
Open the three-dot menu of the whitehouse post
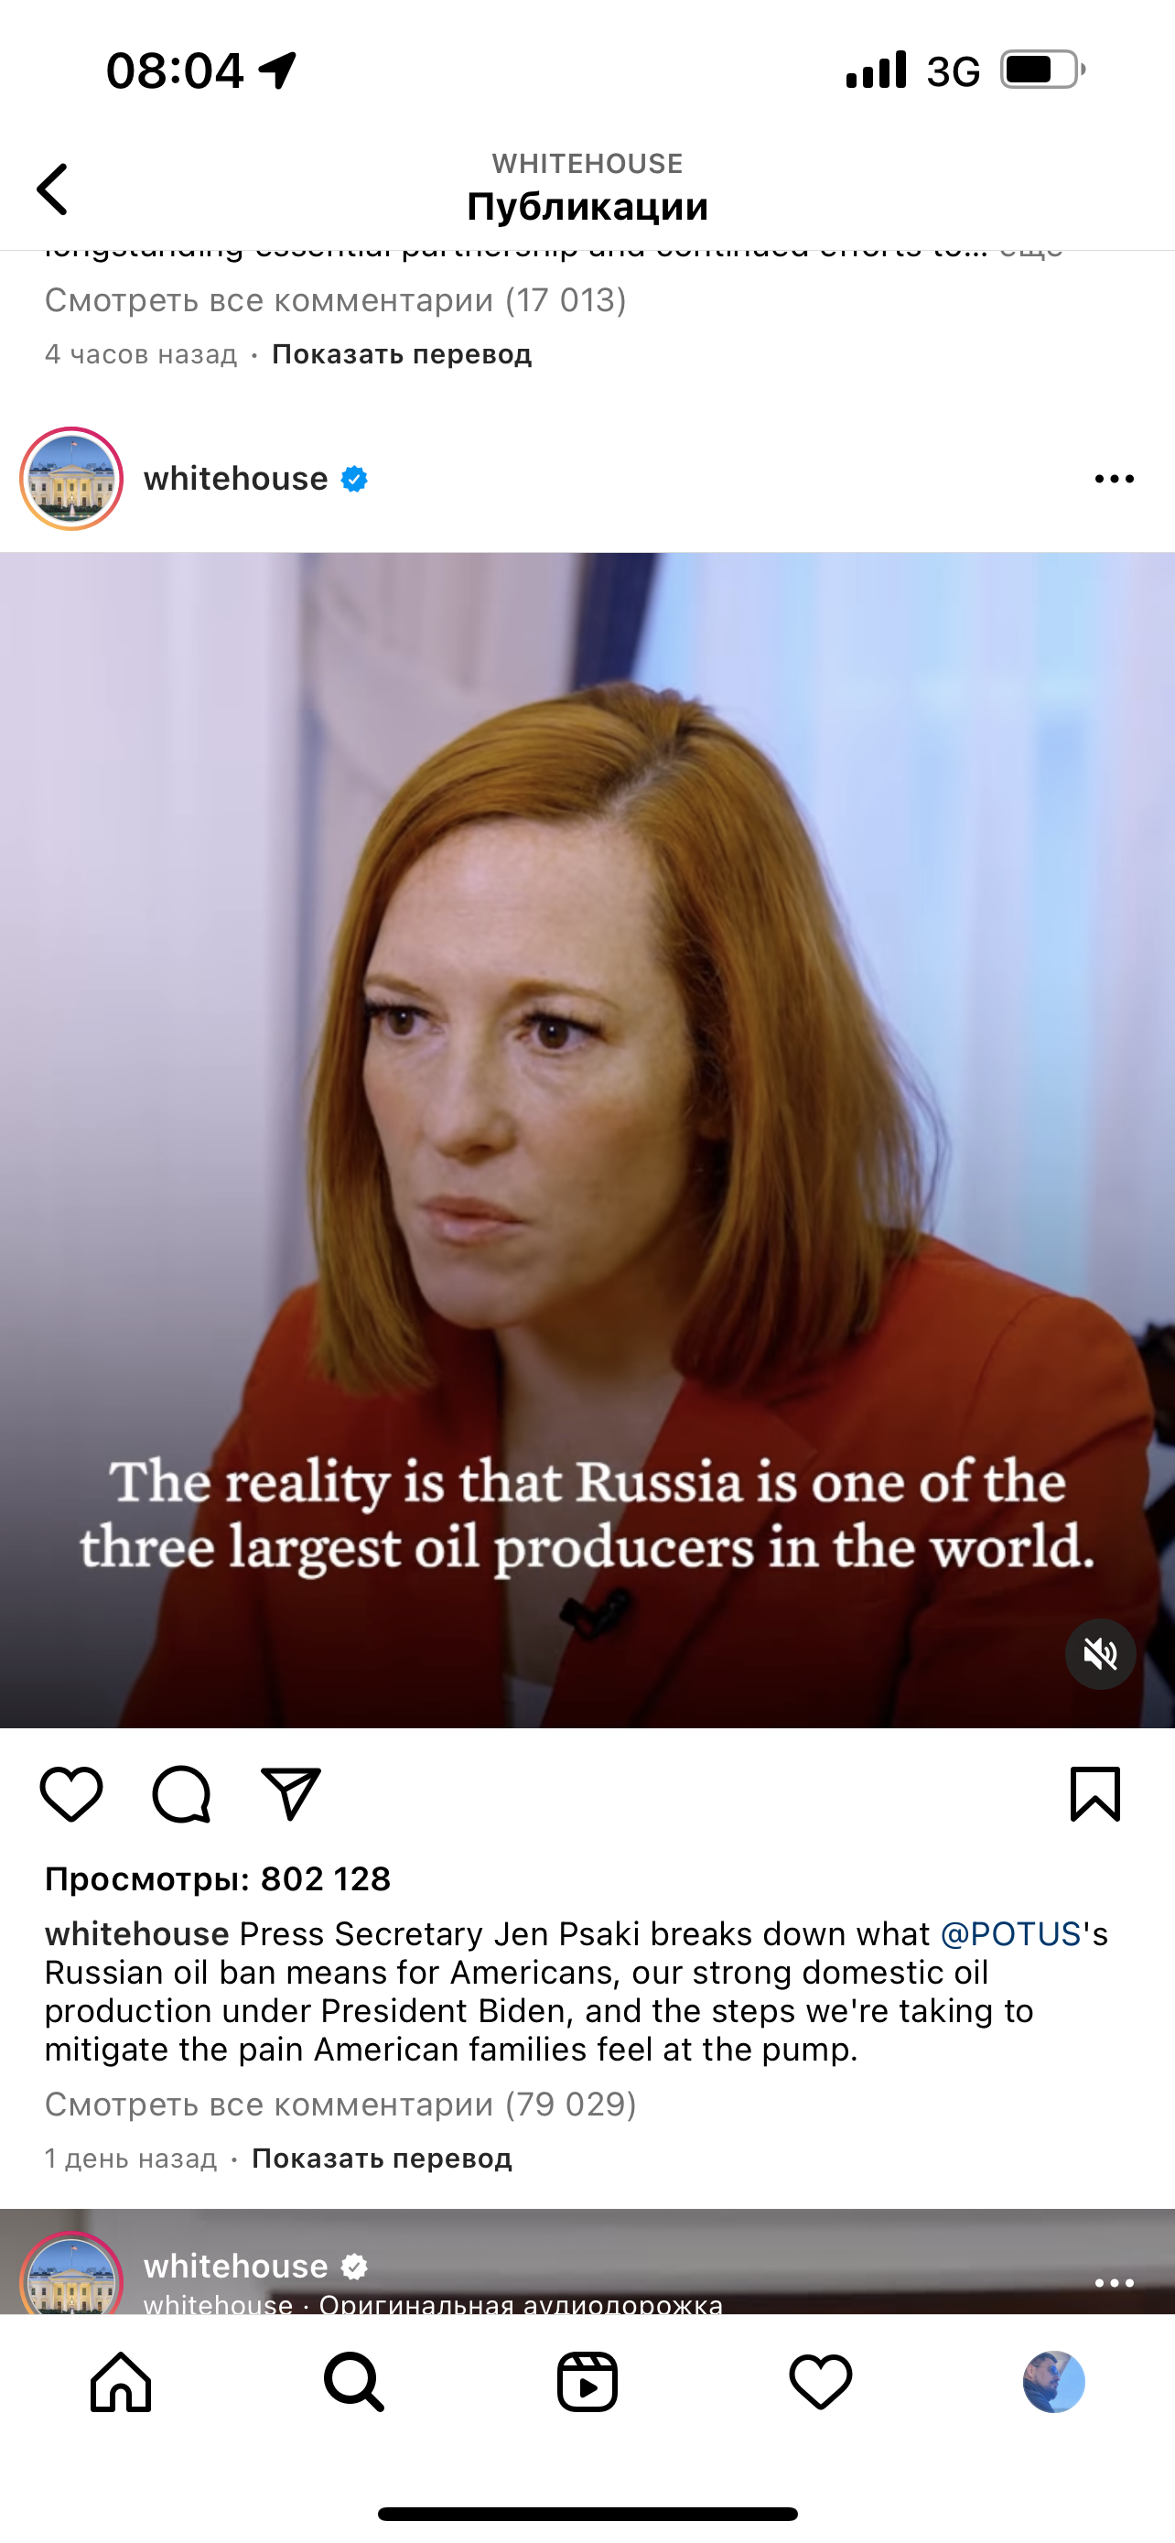[x=1114, y=479]
